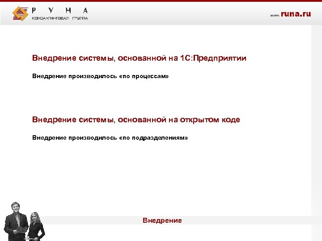Open the www.runa.ru link
Screen dimensions: 322x241
click(x=290, y=14)
